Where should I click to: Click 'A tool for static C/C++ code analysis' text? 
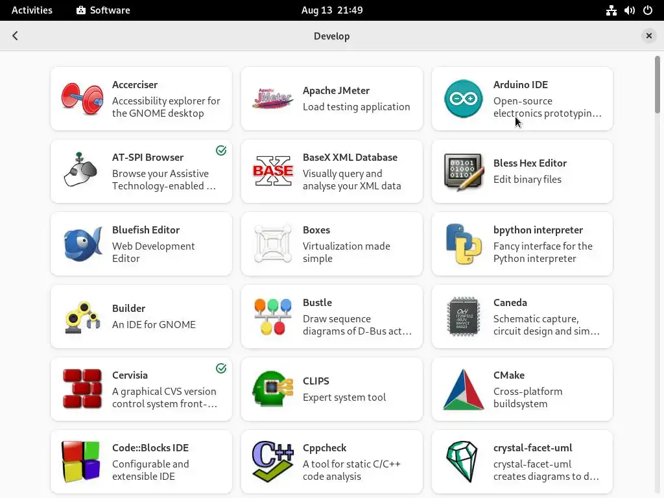[x=351, y=470]
